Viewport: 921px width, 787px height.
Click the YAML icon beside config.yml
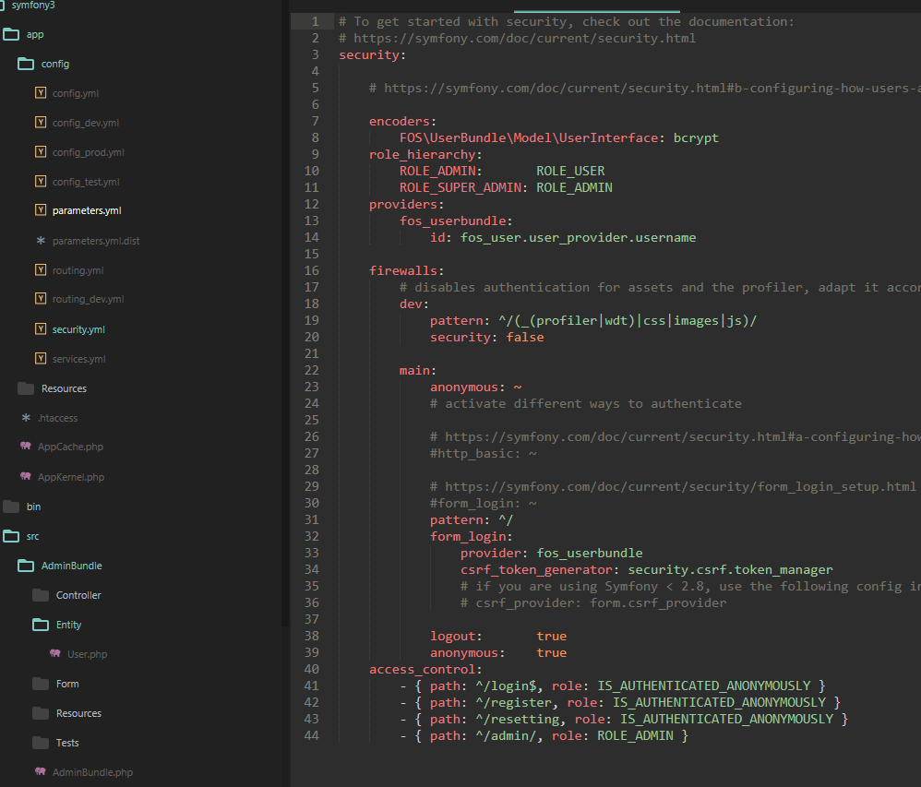coord(41,92)
